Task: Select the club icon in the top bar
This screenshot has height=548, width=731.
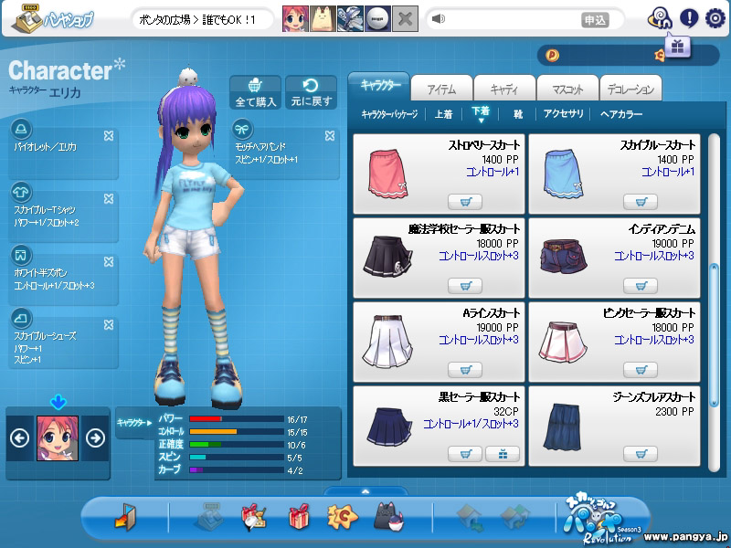Action: (350, 18)
